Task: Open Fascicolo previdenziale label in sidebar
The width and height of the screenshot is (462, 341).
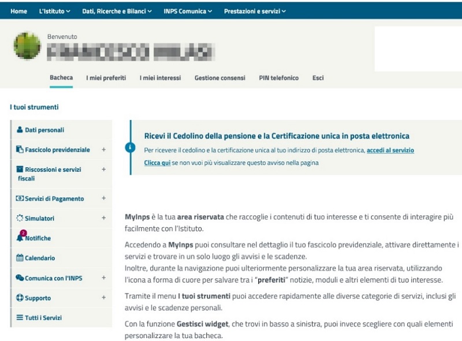Action: click(x=57, y=149)
